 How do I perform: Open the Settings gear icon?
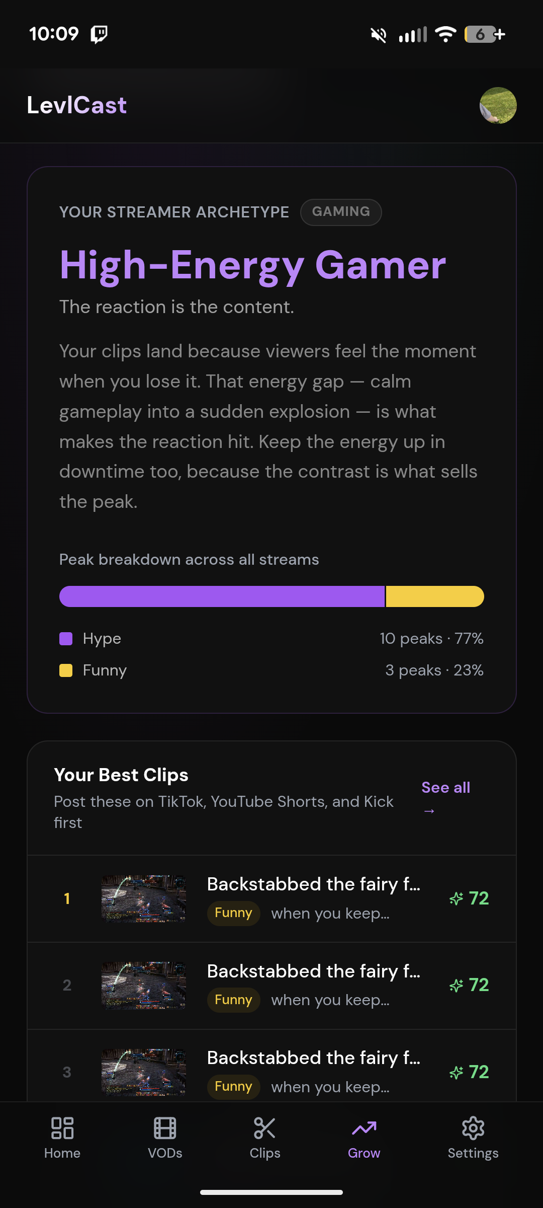coord(473,1128)
